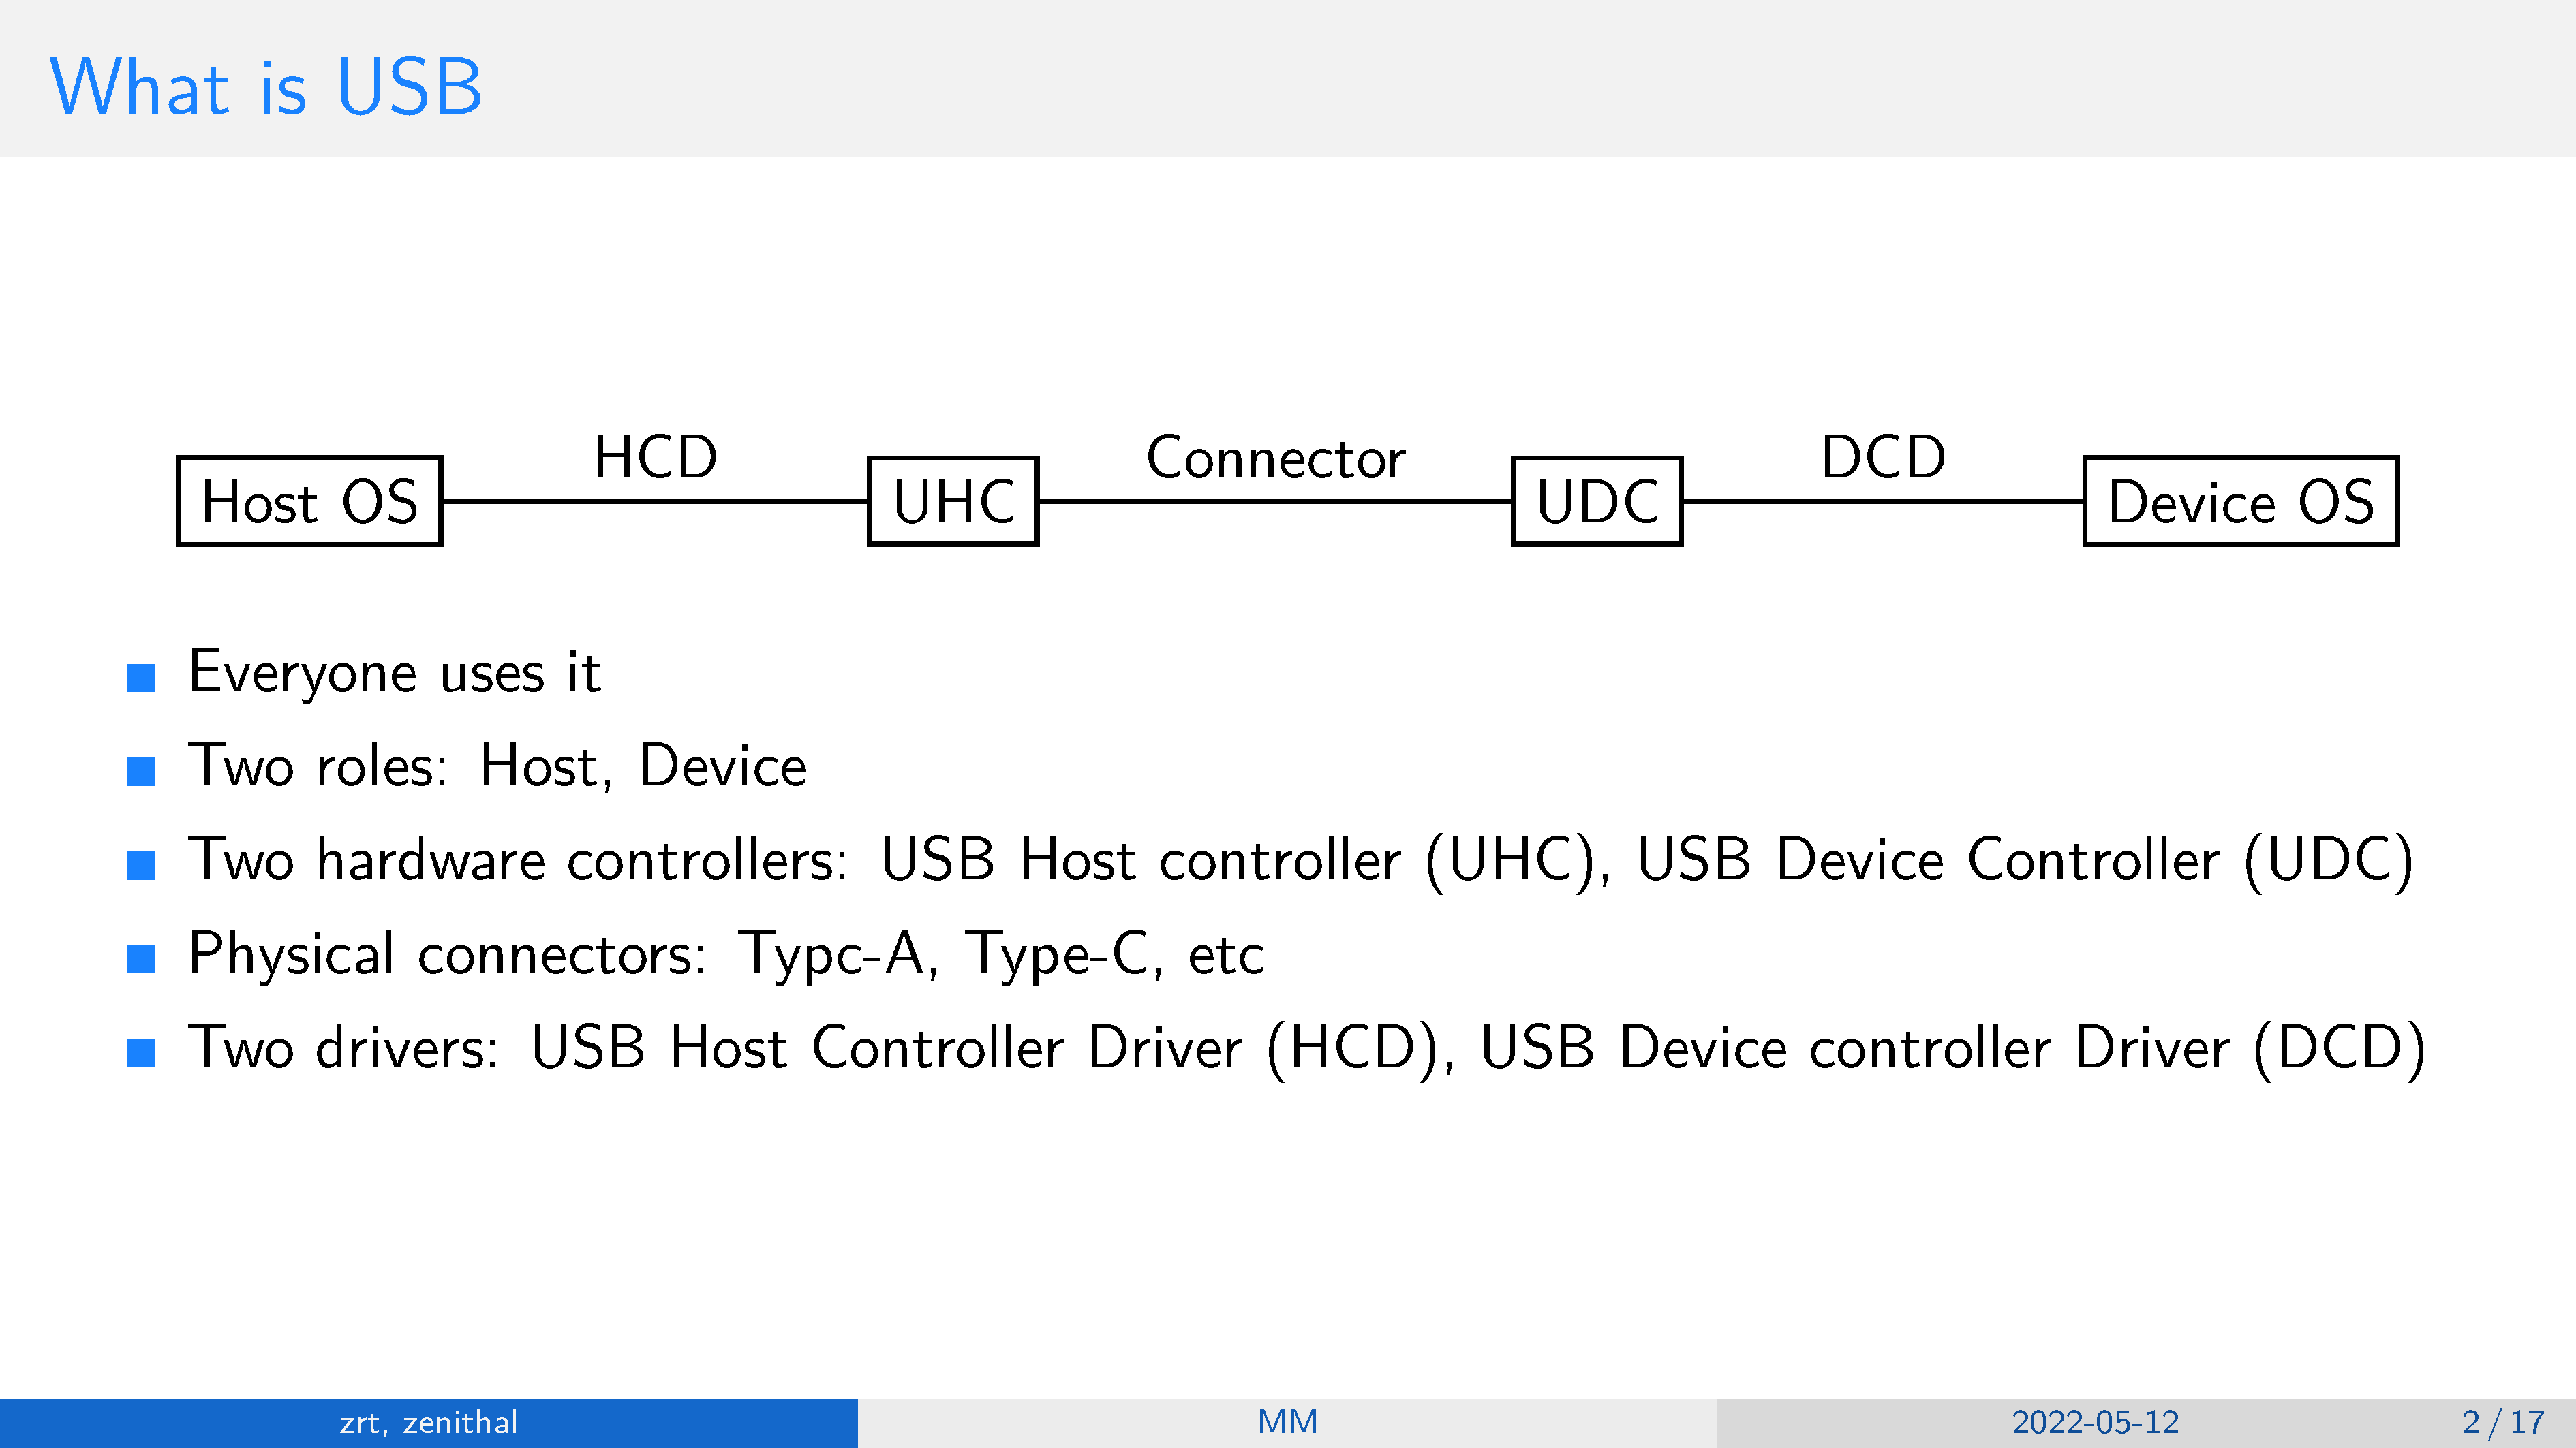Click the 'Physical connectors' text line
The width and height of the screenshot is (2576, 1448).
726,954
